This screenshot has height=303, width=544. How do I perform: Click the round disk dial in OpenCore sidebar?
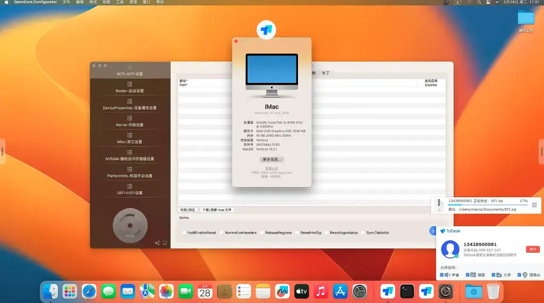(x=130, y=226)
